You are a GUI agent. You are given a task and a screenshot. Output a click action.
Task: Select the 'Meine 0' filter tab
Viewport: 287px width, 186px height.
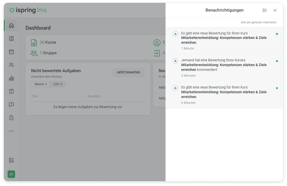click(40, 84)
